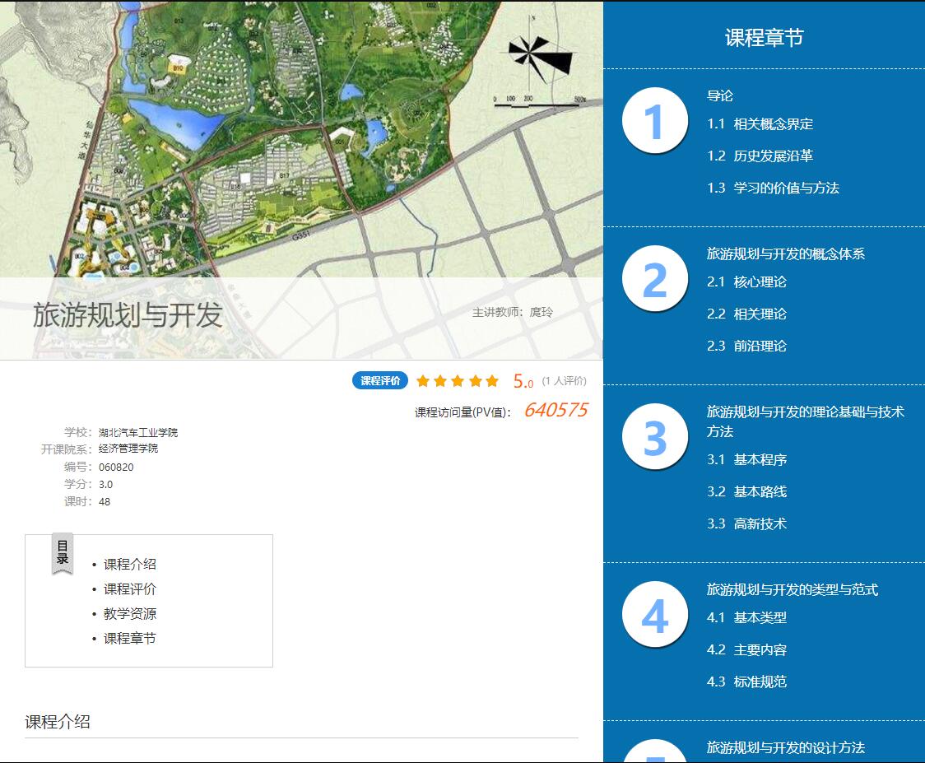The width and height of the screenshot is (925, 763).
Task: Click the chapter 1 number circle
Action: click(x=654, y=121)
